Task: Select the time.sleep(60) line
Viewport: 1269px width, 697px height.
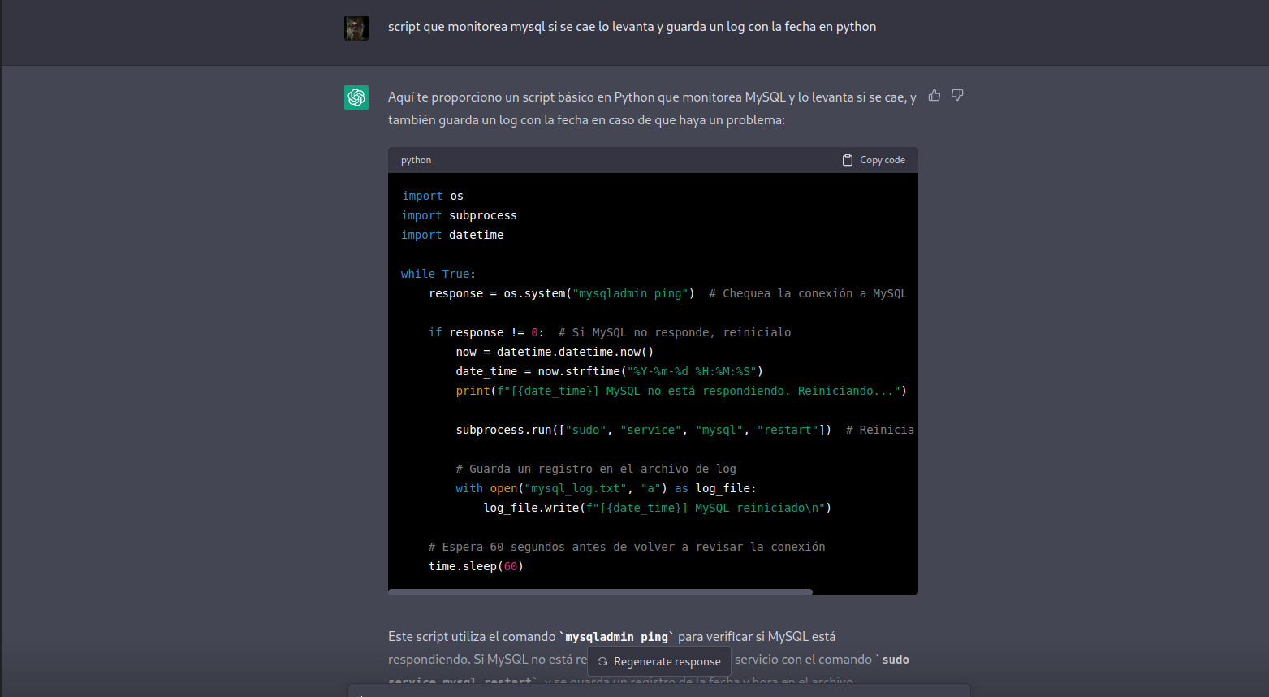Action: pos(475,565)
